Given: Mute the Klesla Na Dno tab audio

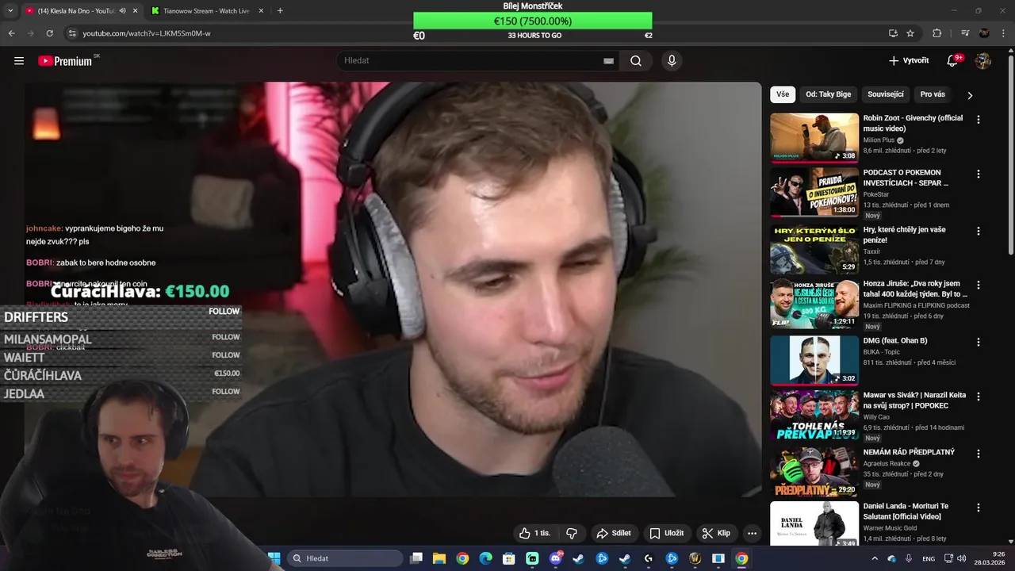Looking at the screenshot, I should coord(122,11).
